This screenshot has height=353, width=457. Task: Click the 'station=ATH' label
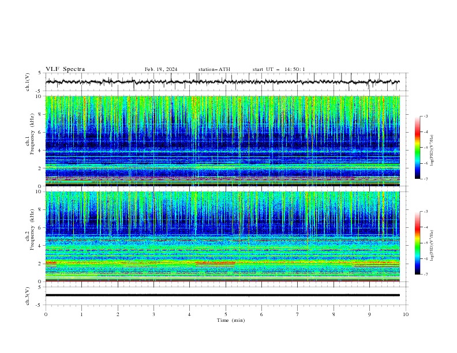pyautogui.click(x=214, y=69)
